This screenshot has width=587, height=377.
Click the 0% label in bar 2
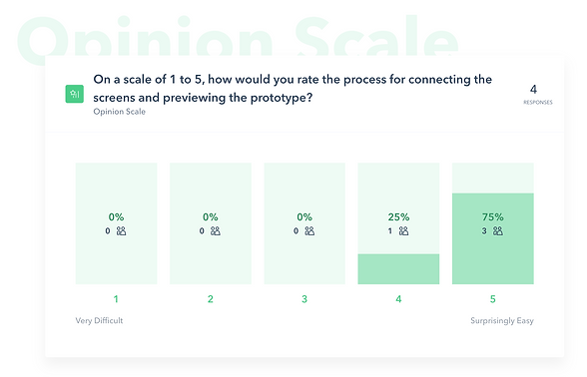[211, 217]
